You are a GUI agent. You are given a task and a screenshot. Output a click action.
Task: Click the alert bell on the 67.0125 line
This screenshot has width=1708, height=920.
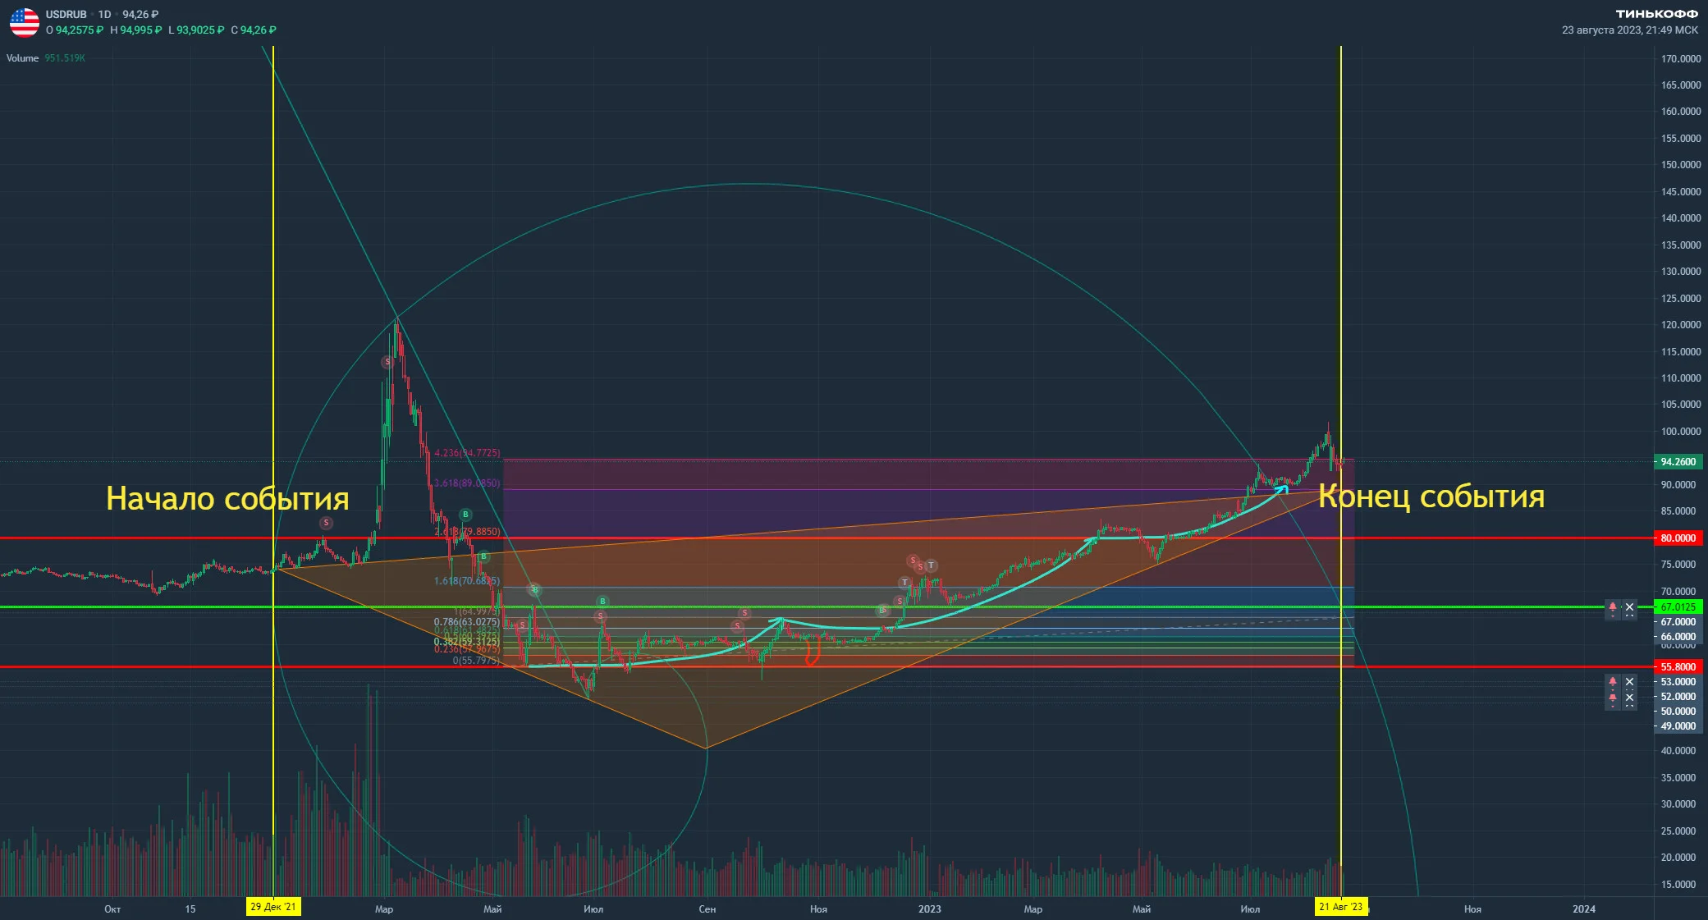tap(1613, 608)
